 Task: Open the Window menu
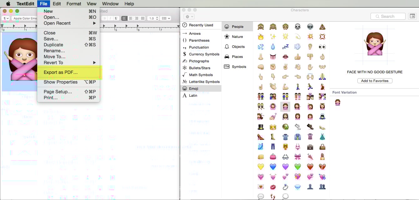(x=110, y=4)
